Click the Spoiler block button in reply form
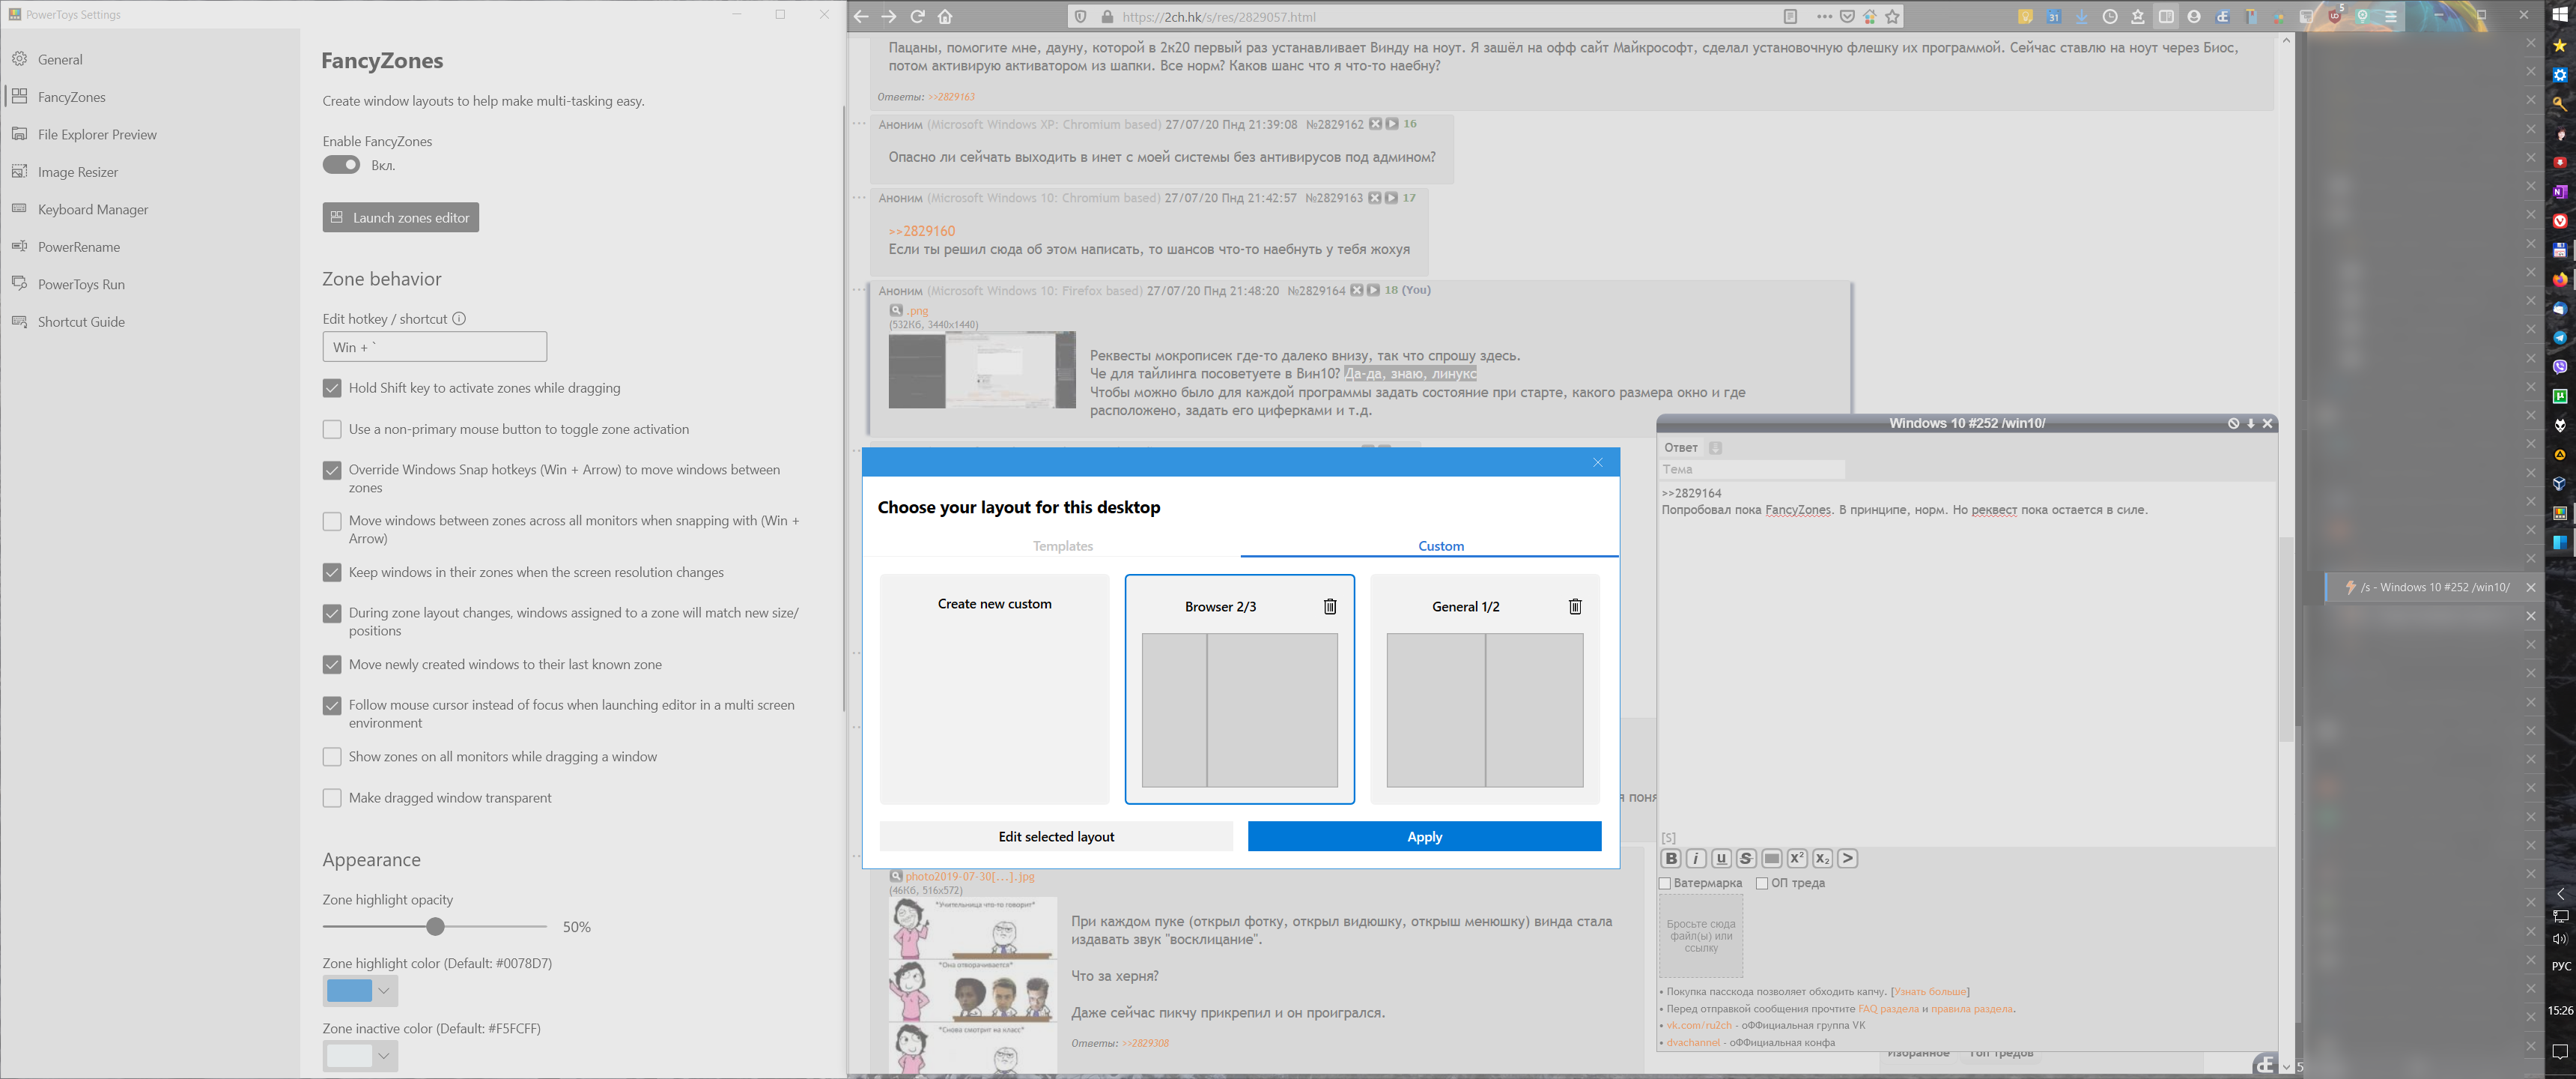 1771,858
